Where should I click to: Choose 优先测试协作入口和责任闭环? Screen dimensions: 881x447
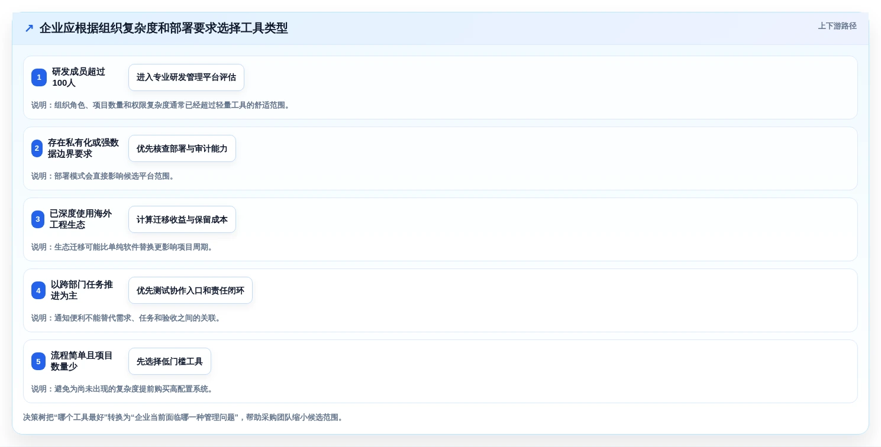pyautogui.click(x=191, y=290)
